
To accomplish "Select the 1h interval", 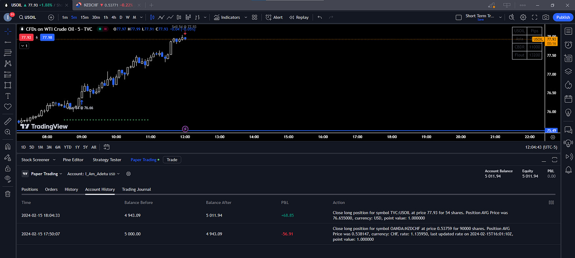I will pyautogui.click(x=106, y=17).
